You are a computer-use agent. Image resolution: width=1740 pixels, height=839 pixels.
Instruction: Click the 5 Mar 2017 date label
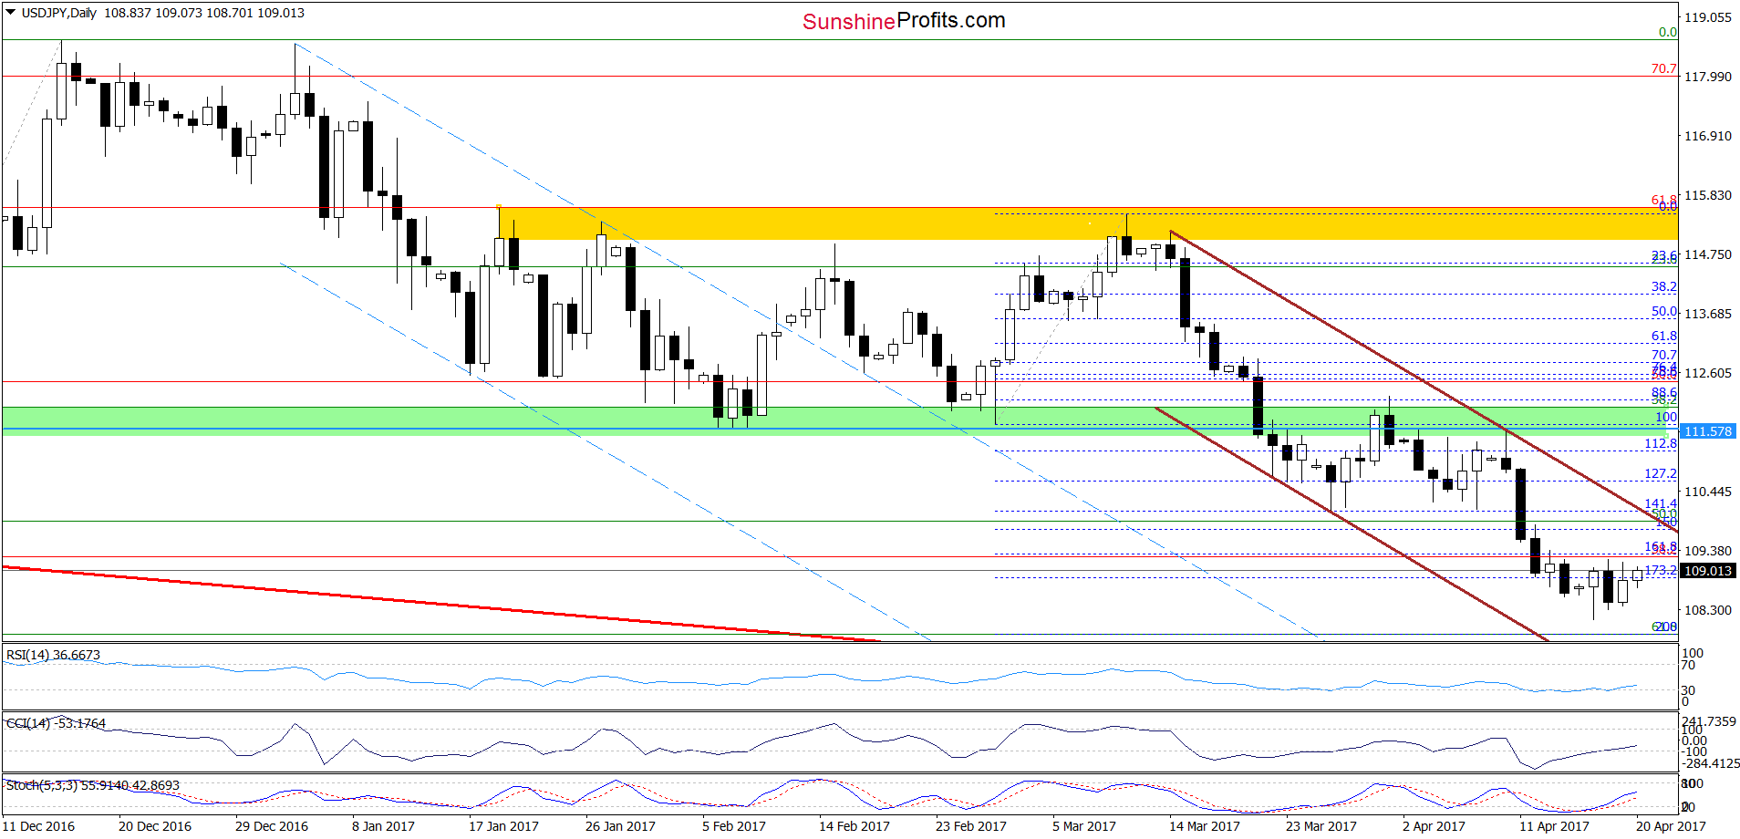pos(1084,826)
